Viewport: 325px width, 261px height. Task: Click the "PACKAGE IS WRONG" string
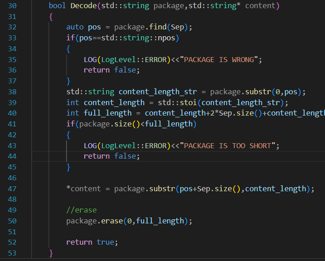pos(218,60)
